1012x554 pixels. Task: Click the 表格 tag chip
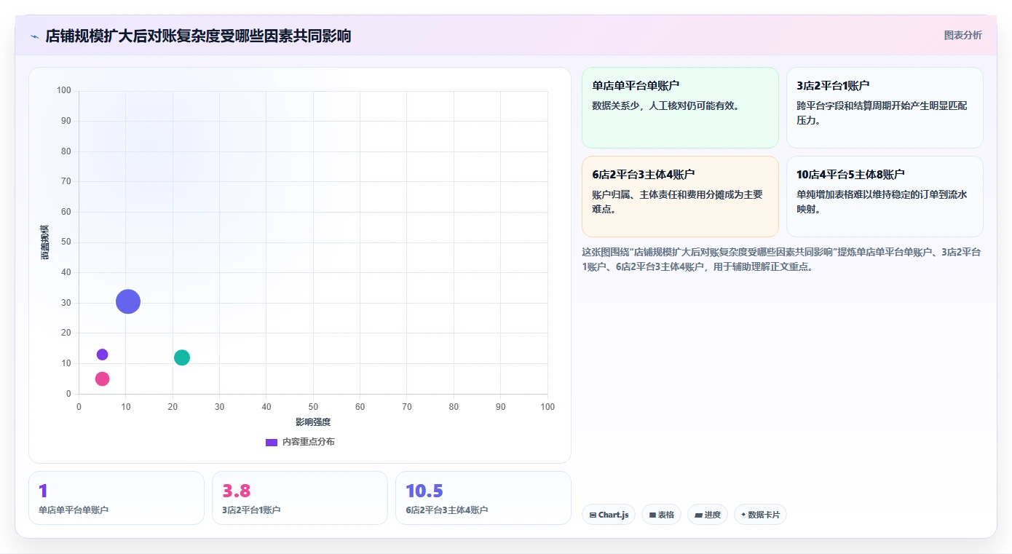662,515
